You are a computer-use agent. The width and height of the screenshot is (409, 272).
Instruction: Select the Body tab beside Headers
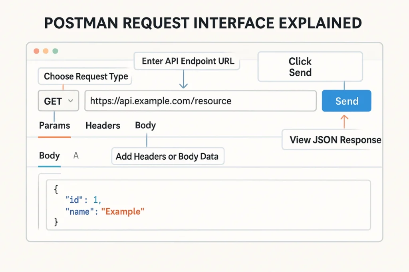(145, 125)
